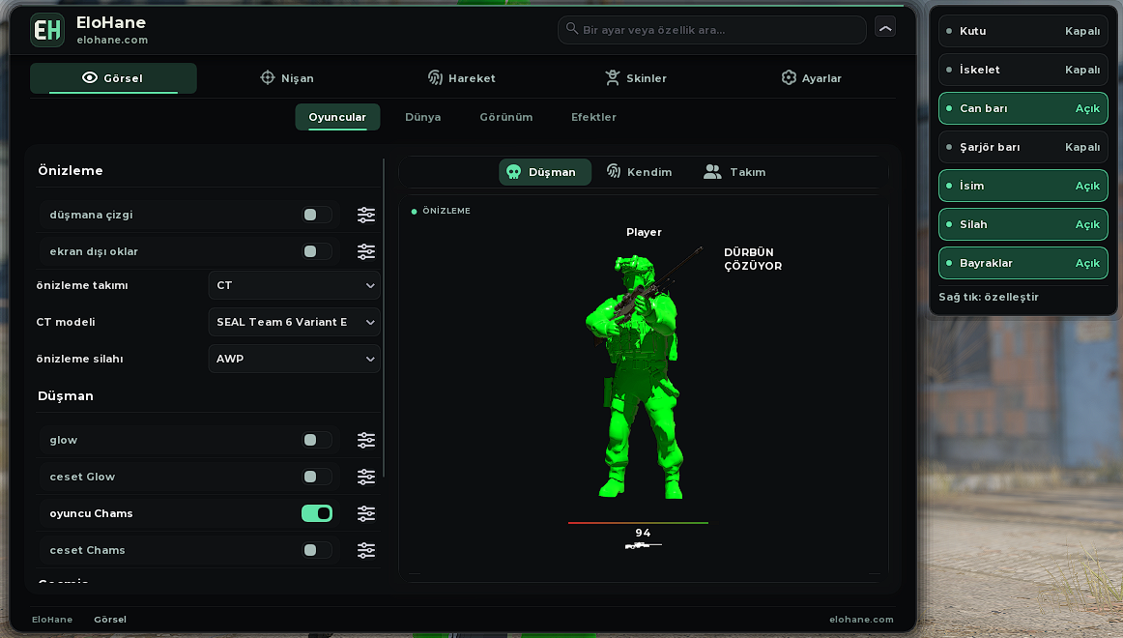1123x638 pixels.
Task: Click the preview health bar
Action: 638,523
